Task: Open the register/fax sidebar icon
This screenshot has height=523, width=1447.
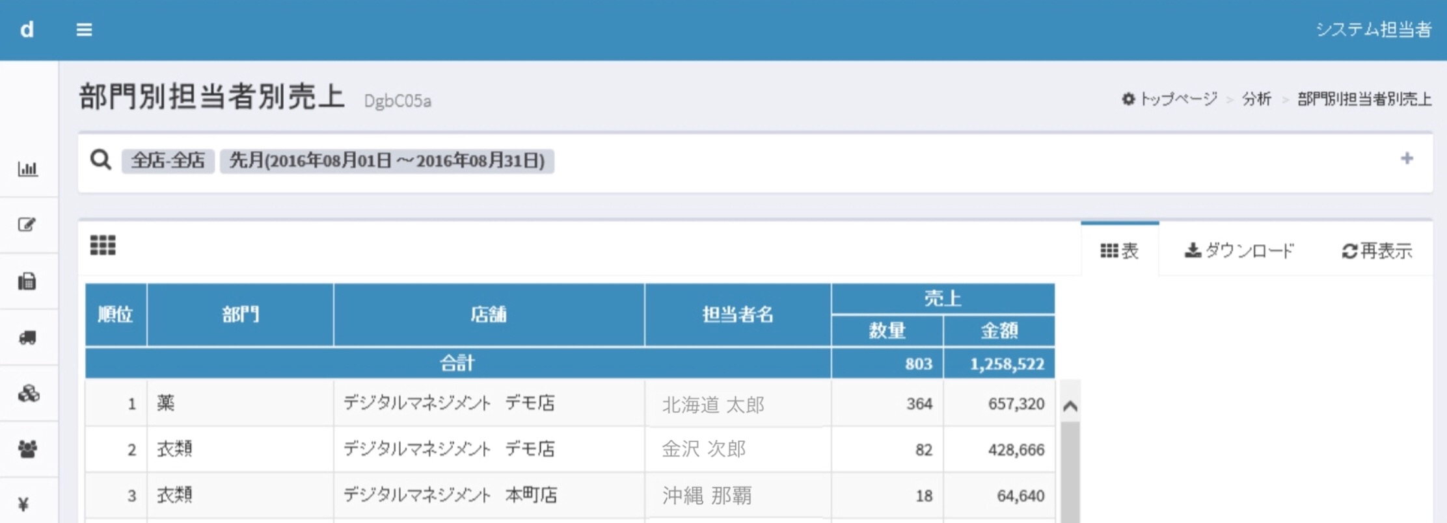Action: pyautogui.click(x=27, y=281)
